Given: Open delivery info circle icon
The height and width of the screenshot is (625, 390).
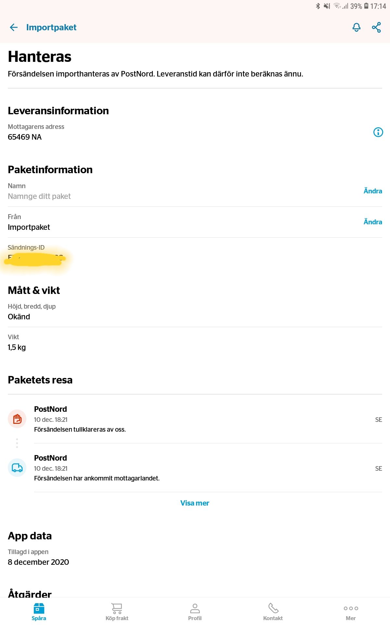Looking at the screenshot, I should 378,132.
